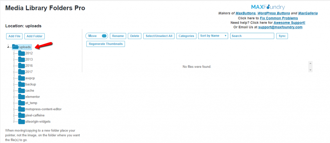Viewport: 330px width, 143px height.
Task: Expand the awpcp folder node
Action: 14,78
